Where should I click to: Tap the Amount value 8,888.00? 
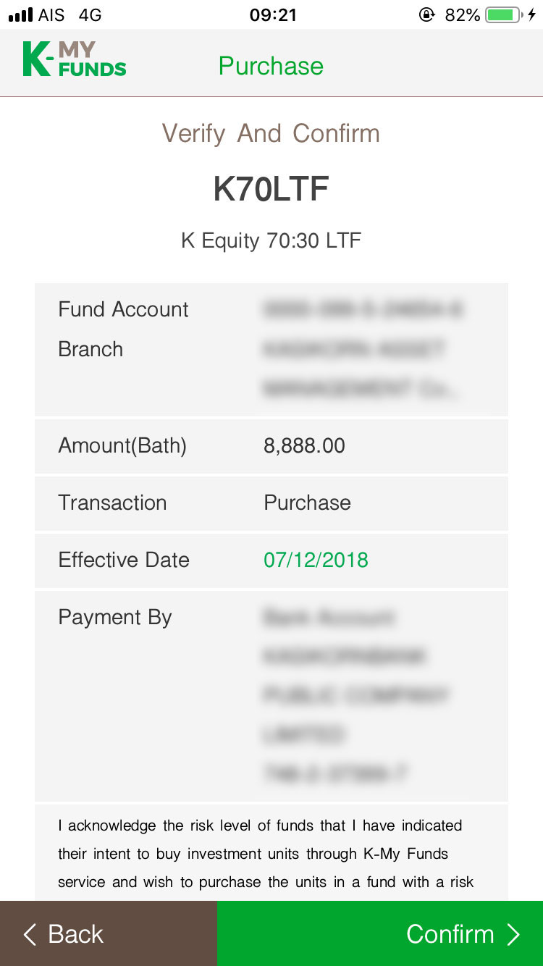pyautogui.click(x=304, y=445)
